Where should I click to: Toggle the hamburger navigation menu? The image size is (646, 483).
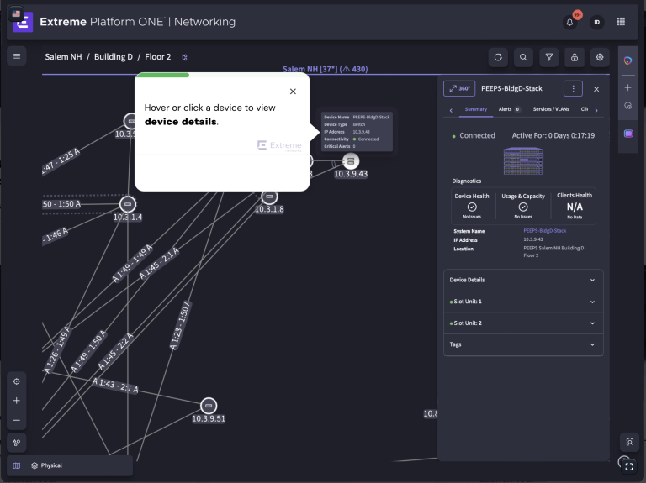[17, 56]
